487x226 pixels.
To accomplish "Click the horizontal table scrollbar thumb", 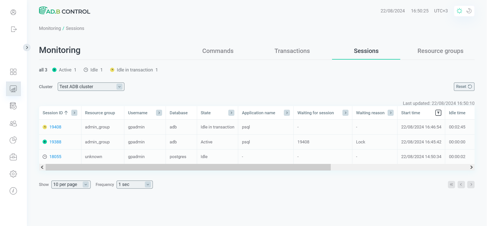I will (x=188, y=167).
